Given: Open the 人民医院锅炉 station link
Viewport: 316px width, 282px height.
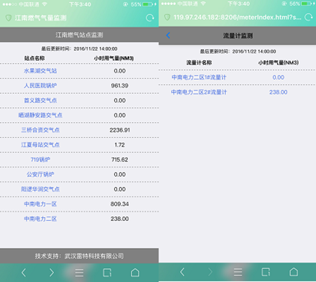Looking at the screenshot, I should pos(41,85).
